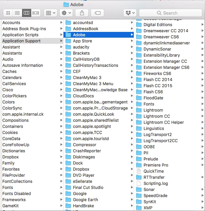Select the Google Earth folder icon
The height and width of the screenshot is (211, 205).
coord(68,200)
